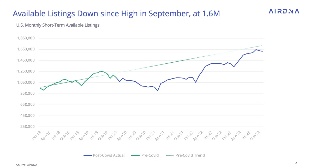Click the 650,000 y-axis label
Image resolution: width=335 pixels, height=168 pixels.
(27, 104)
